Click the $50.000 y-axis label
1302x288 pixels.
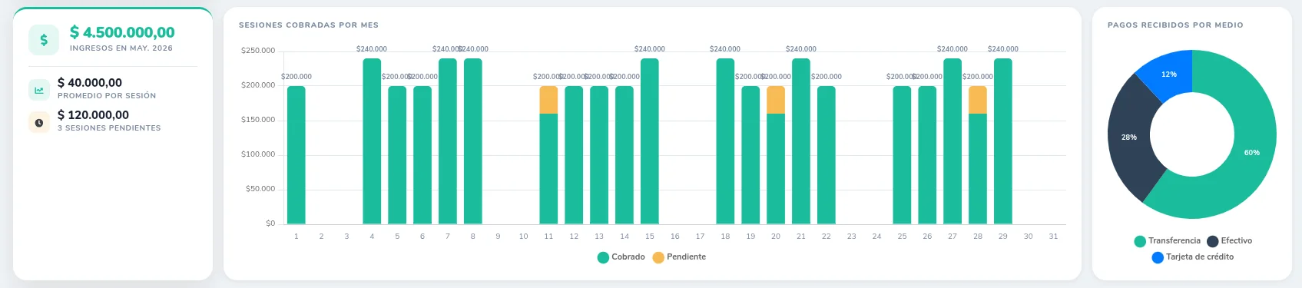tap(260, 189)
